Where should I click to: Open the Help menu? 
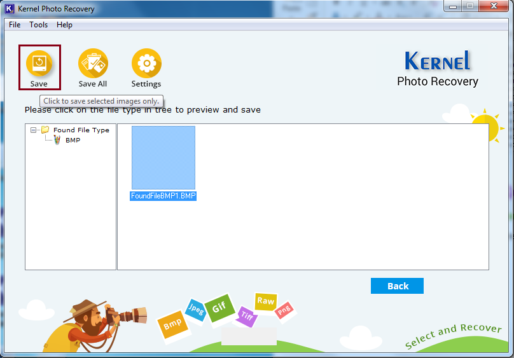(x=64, y=25)
